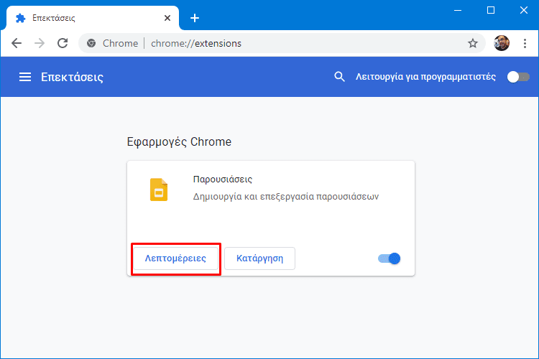539x359 pixels.
Task: Open Chrome's three-dot menu
Action: click(x=525, y=43)
